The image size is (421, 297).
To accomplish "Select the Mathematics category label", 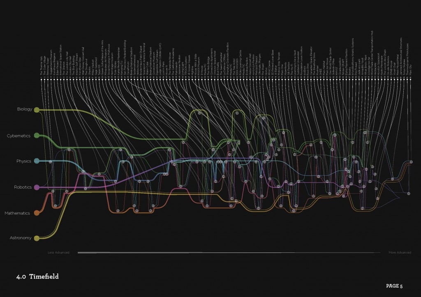I will [x=17, y=213].
